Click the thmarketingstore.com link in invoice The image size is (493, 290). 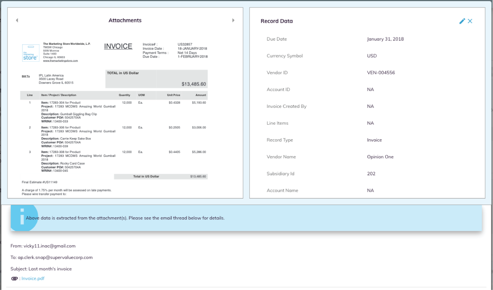(61, 60)
